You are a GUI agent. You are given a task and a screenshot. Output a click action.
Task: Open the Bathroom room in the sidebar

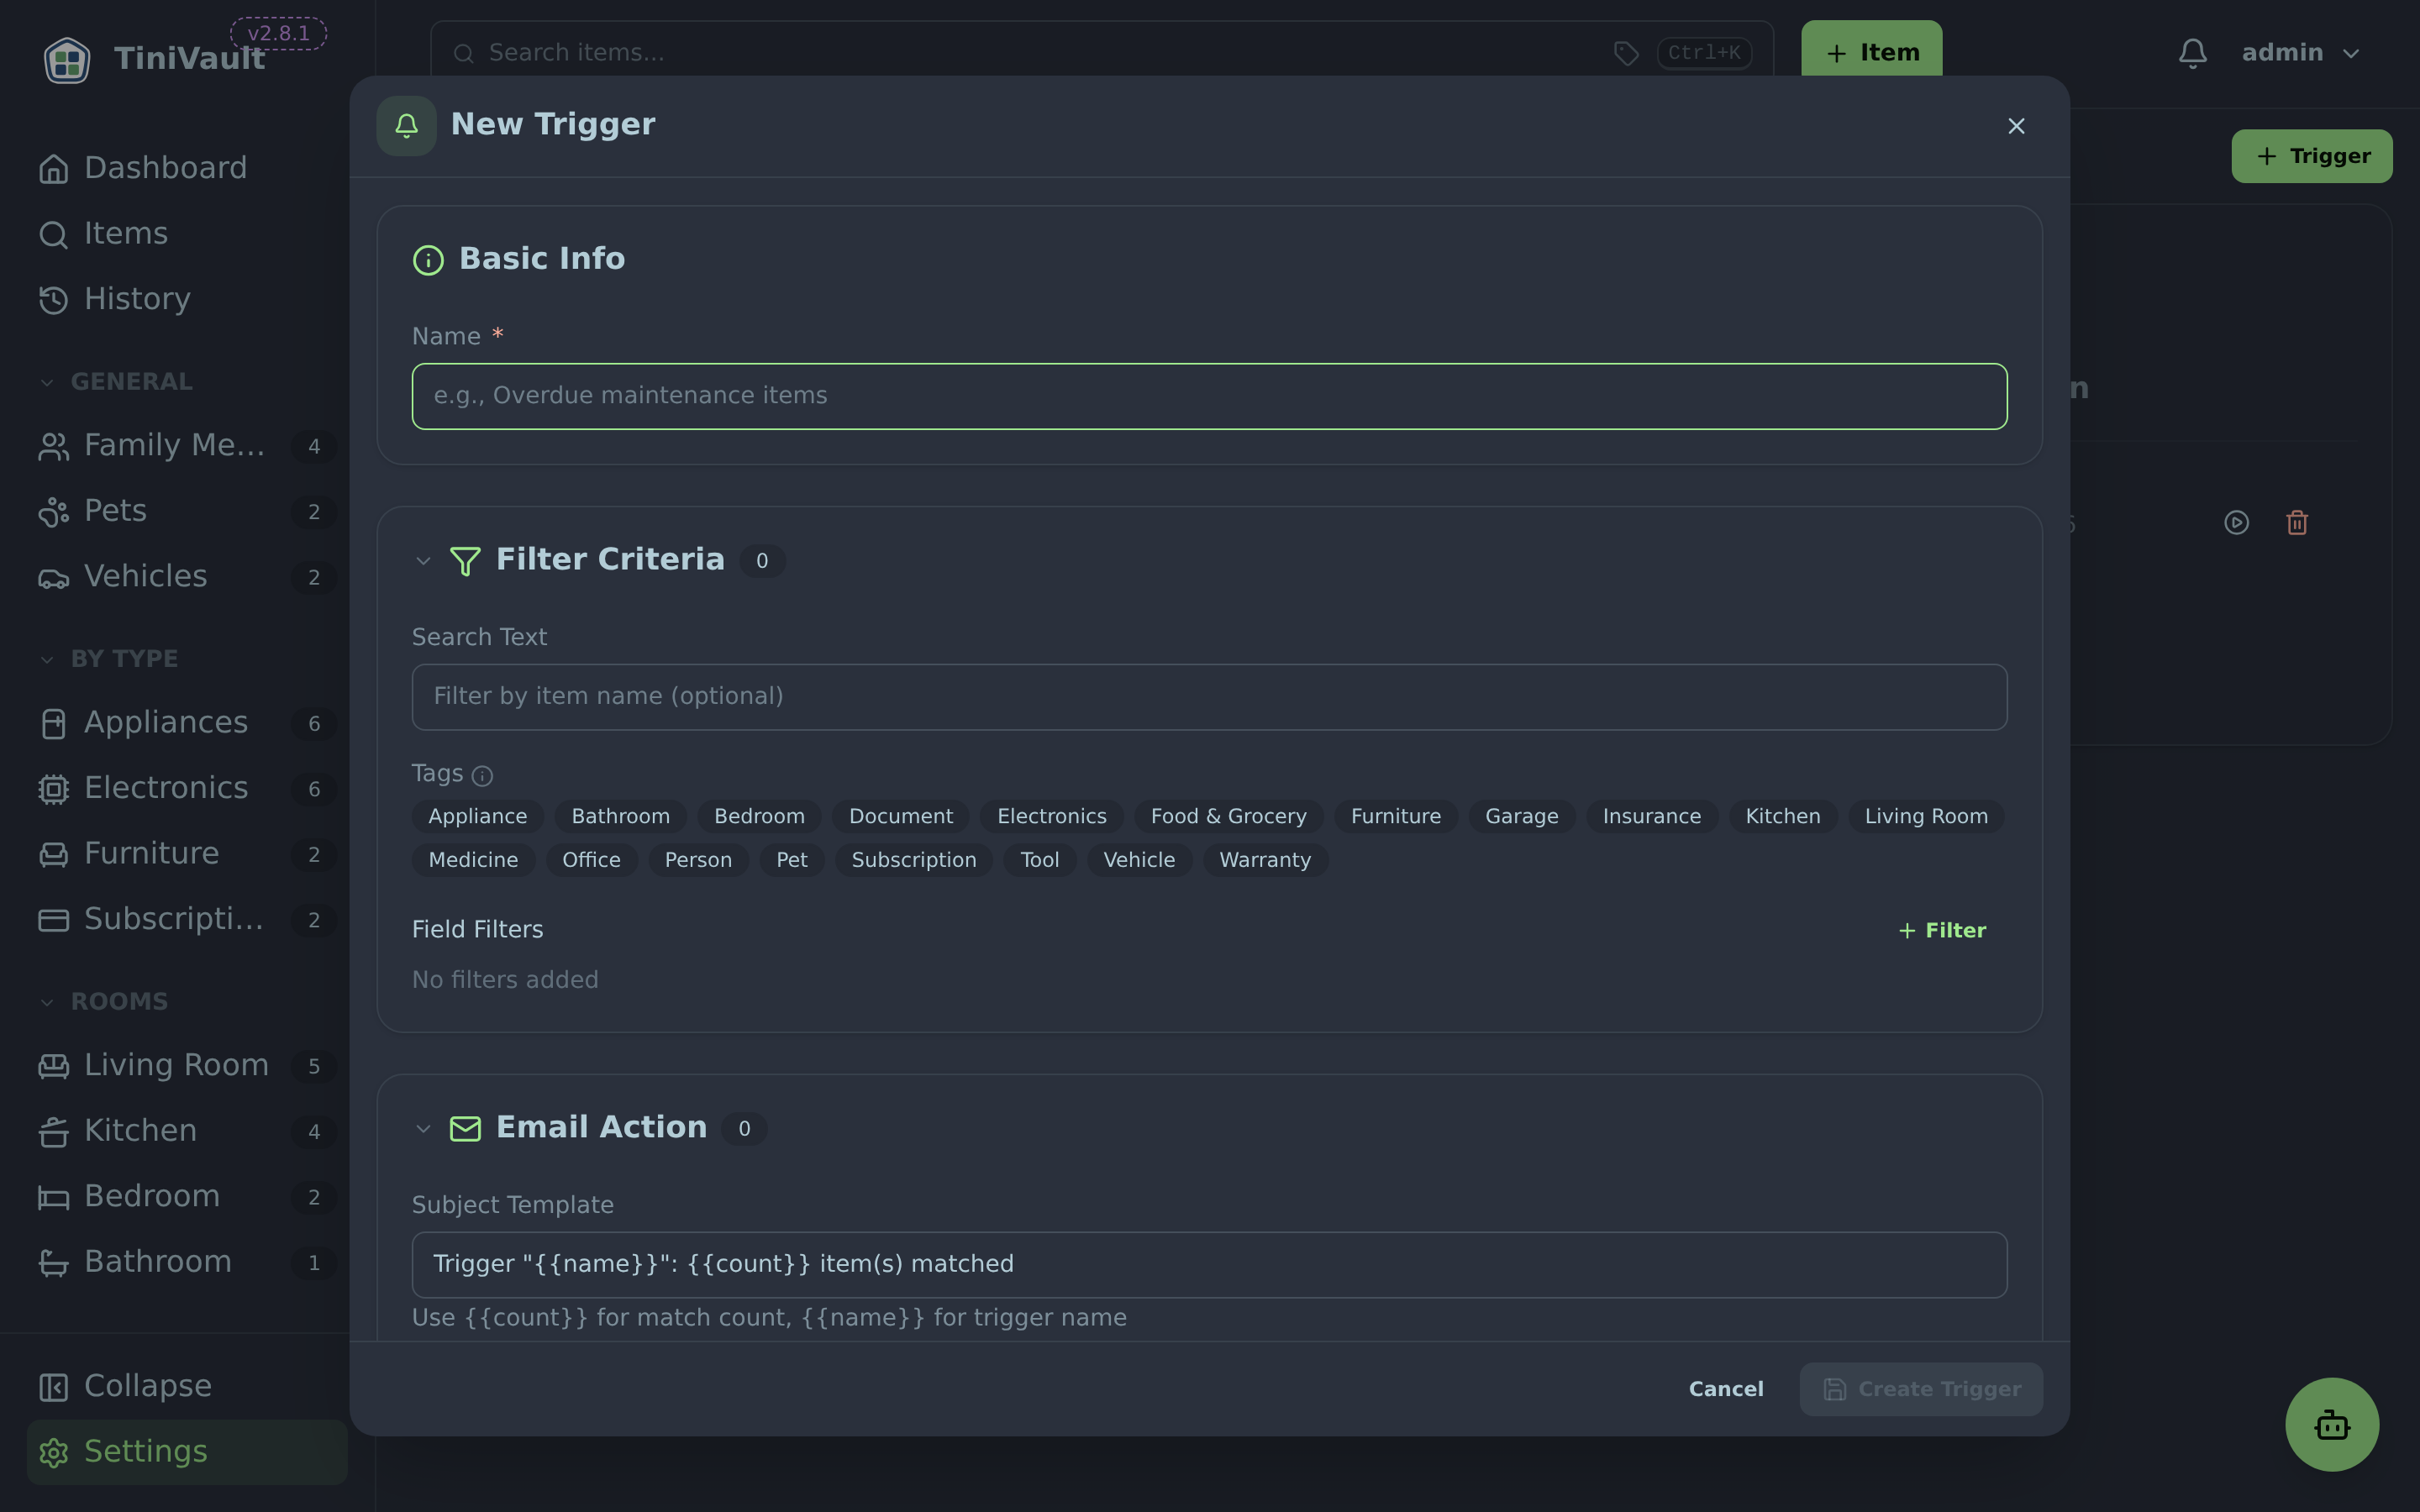click(187, 1262)
